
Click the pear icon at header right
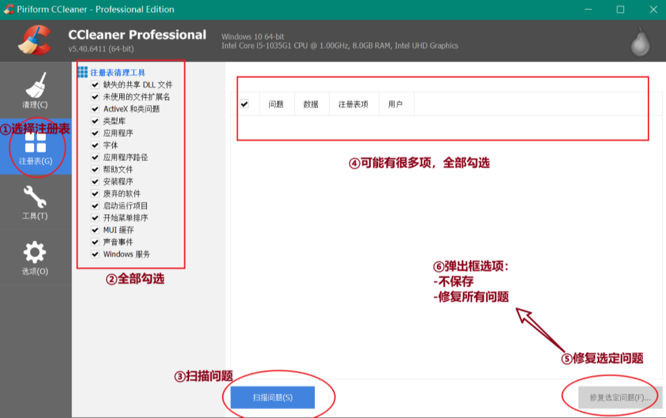pos(640,42)
